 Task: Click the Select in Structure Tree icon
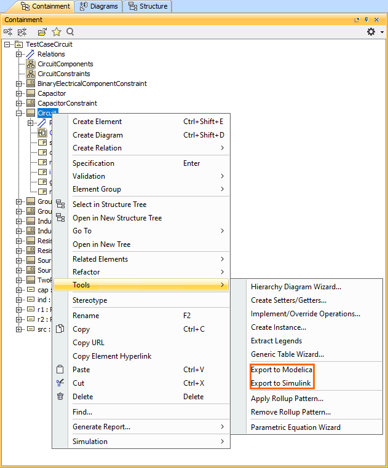(x=60, y=204)
